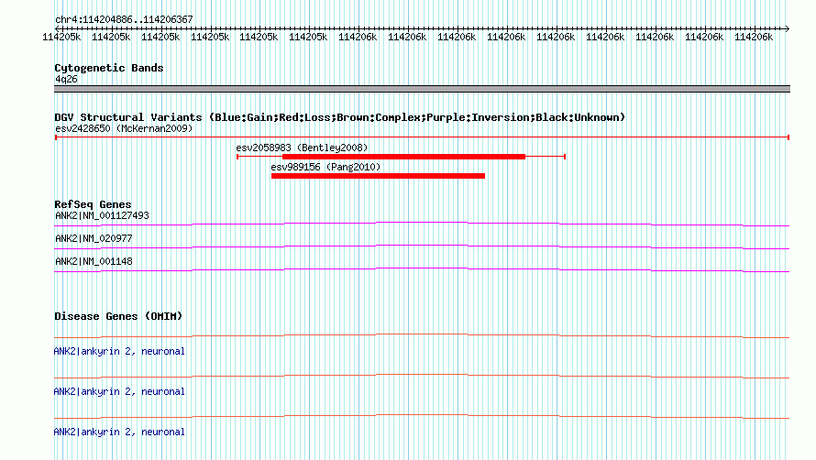Viewport: 816px width, 460px height.
Task: Open the esv2428650 (McKernan2009) variant label
Action: (124, 128)
